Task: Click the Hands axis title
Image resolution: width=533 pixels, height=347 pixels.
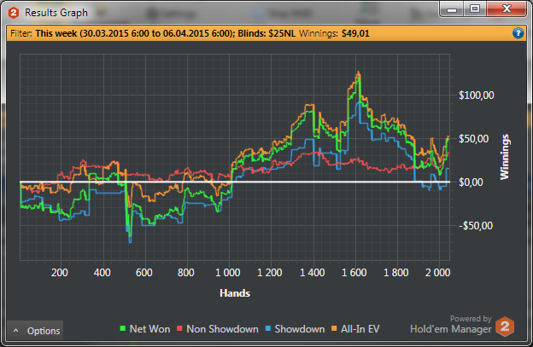Action: 235,293
